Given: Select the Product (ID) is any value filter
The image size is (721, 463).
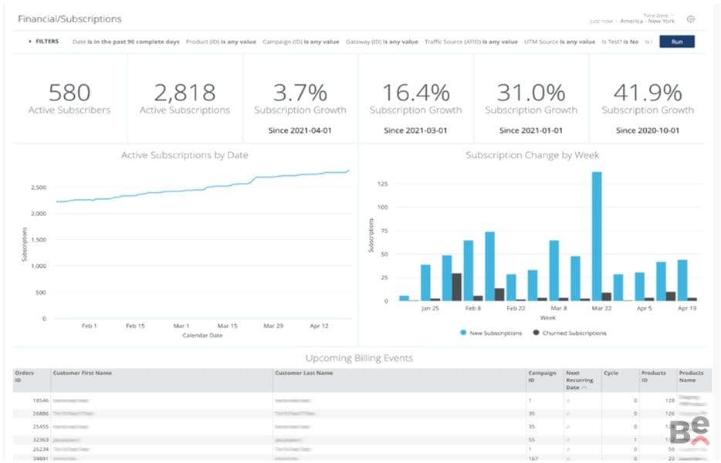Looking at the screenshot, I should [x=221, y=42].
